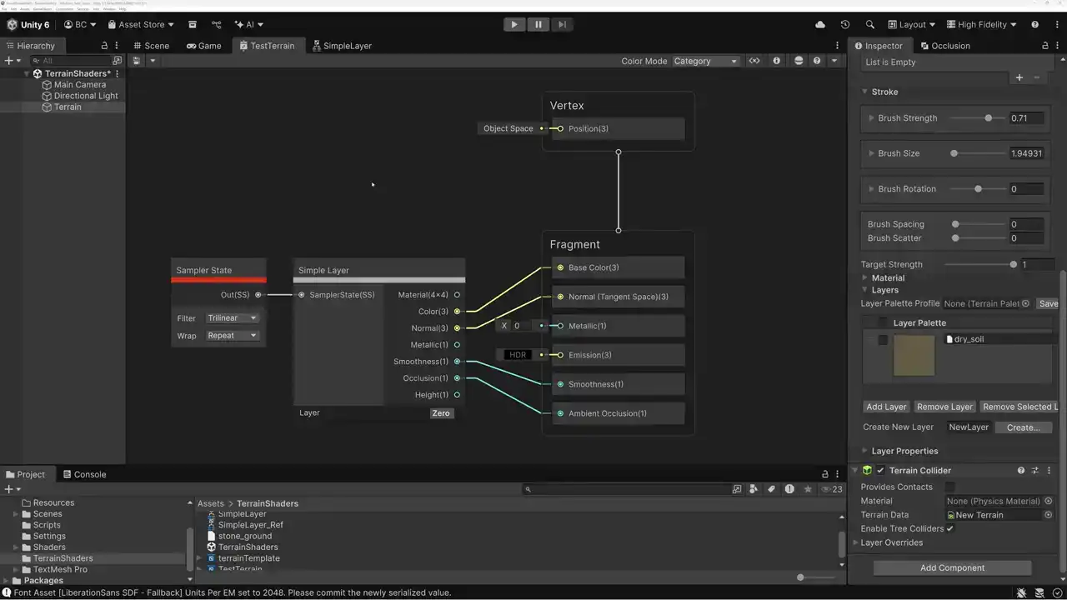
Task: Adjust the Brush Strength slider handle
Action: point(989,118)
